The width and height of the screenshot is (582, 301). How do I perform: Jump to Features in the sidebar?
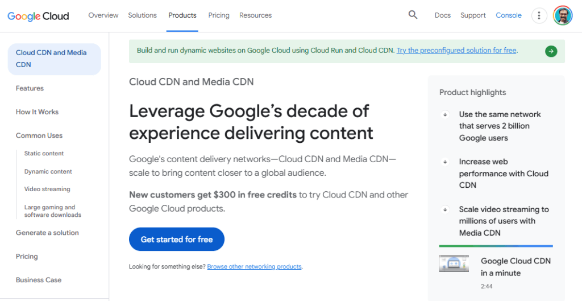click(x=30, y=88)
